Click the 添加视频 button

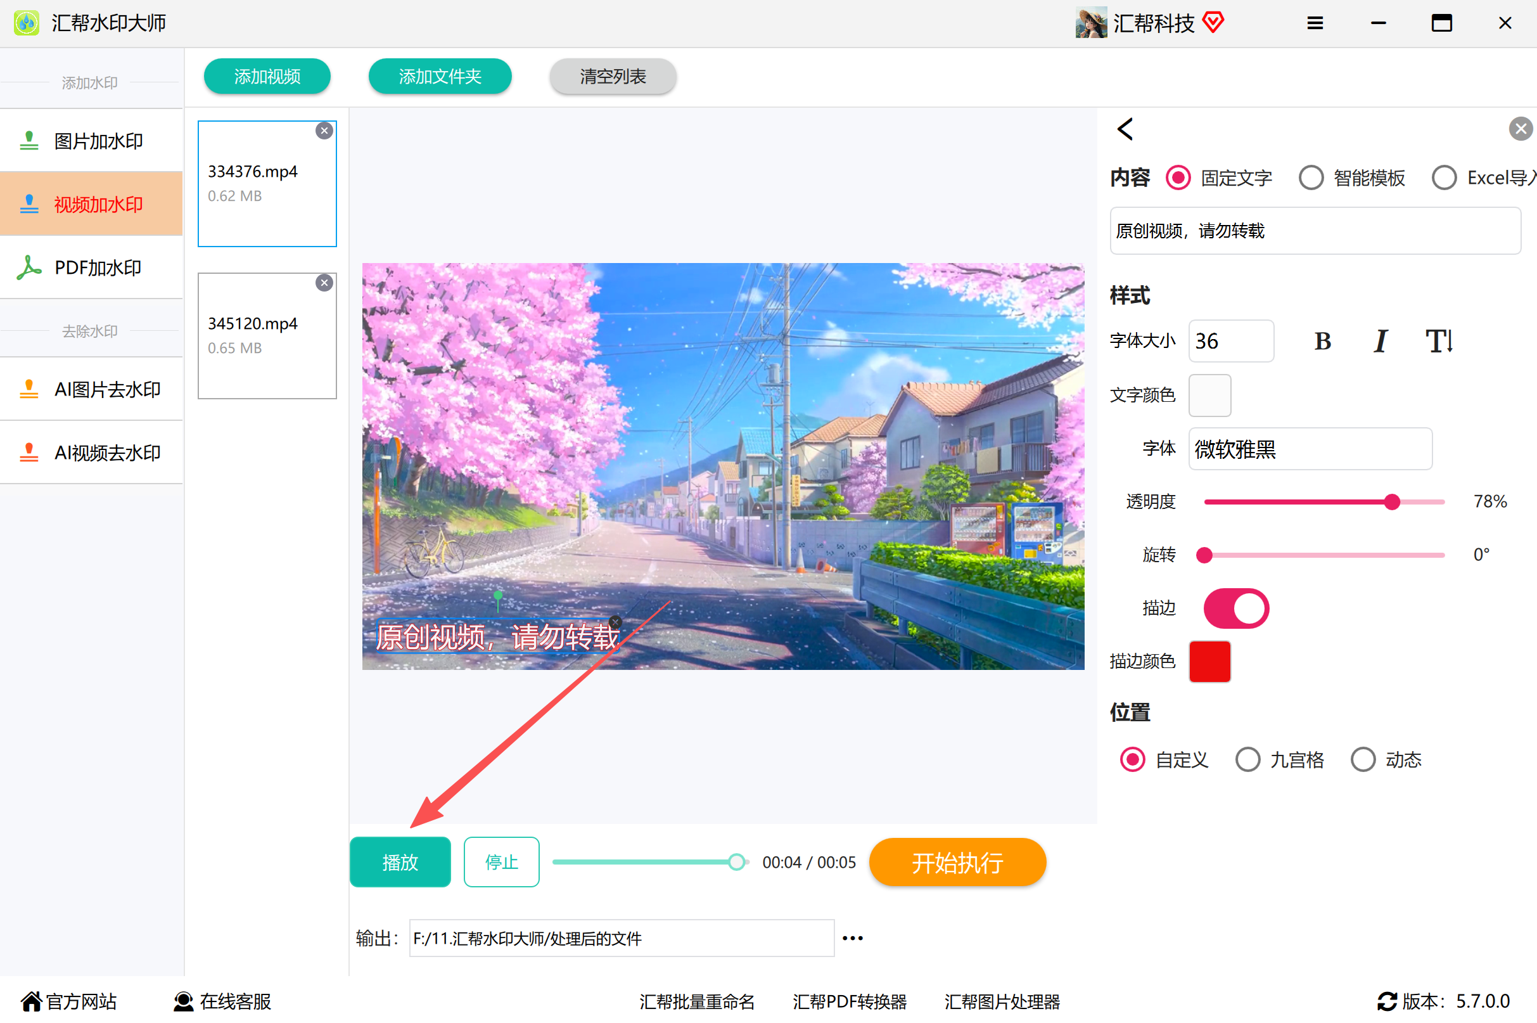(267, 76)
